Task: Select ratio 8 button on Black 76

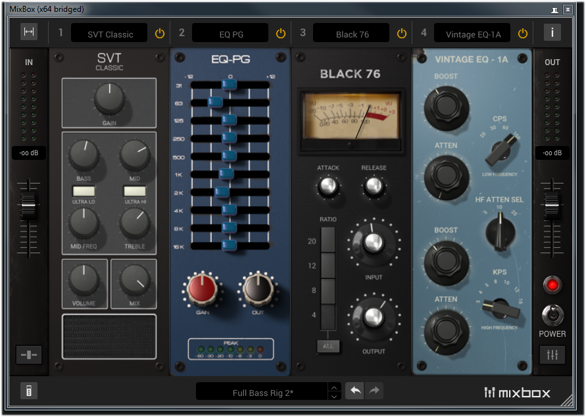Action: [328, 291]
